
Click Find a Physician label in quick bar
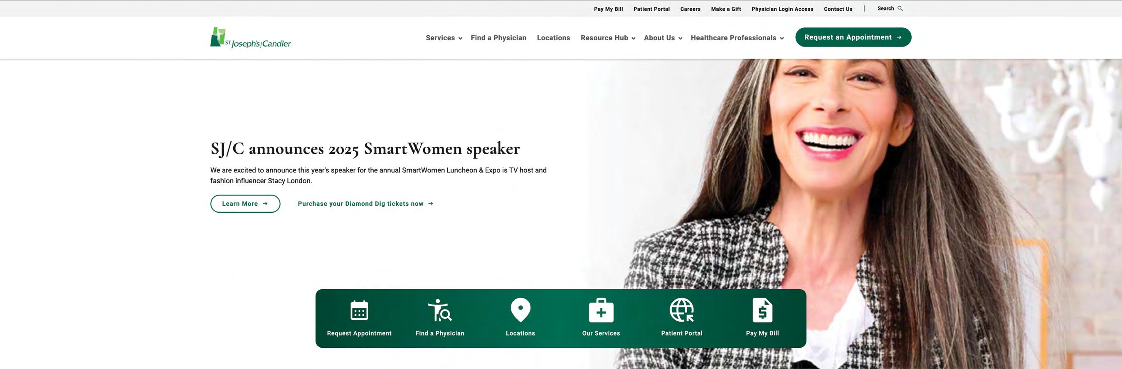tap(439, 333)
